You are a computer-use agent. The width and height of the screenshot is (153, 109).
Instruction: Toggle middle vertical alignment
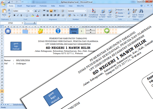click(x=47, y=11)
